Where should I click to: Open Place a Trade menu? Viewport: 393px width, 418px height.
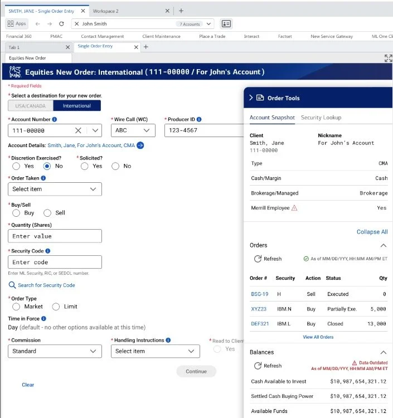tap(212, 36)
